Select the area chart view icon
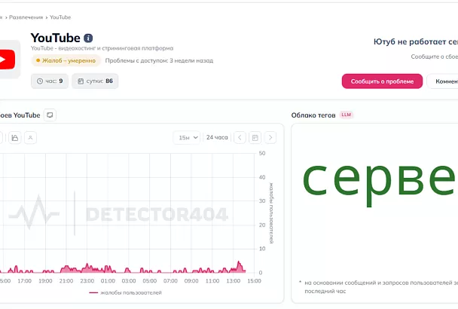This screenshot has height=309, width=458. 15,137
